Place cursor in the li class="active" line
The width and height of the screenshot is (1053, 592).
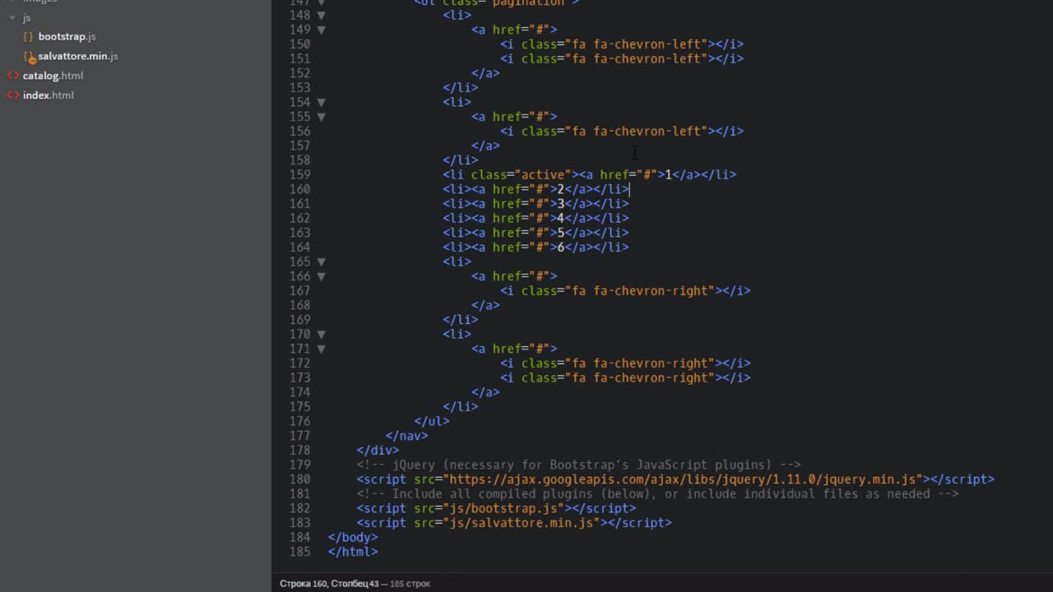(x=589, y=174)
